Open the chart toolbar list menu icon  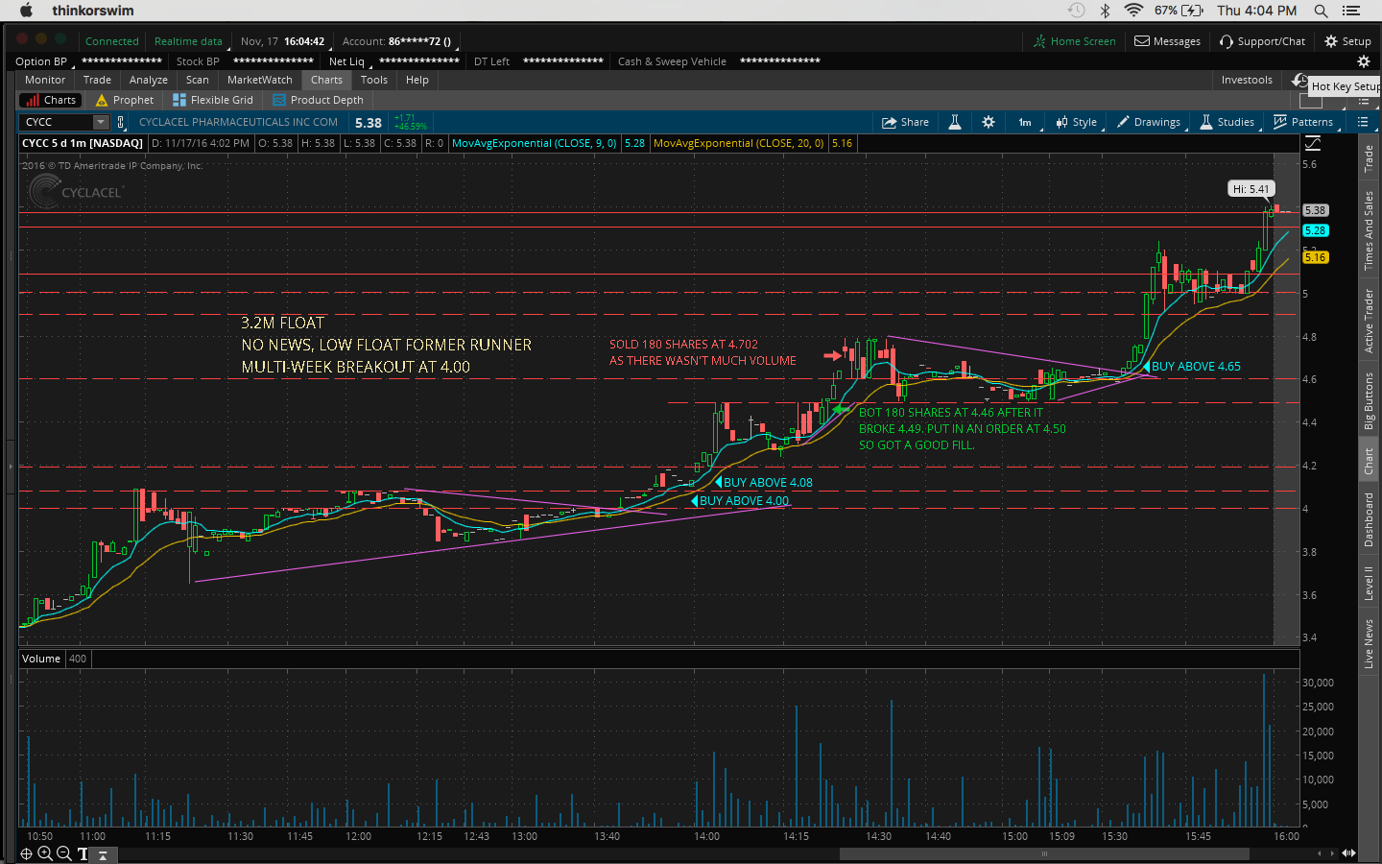tap(1363, 122)
